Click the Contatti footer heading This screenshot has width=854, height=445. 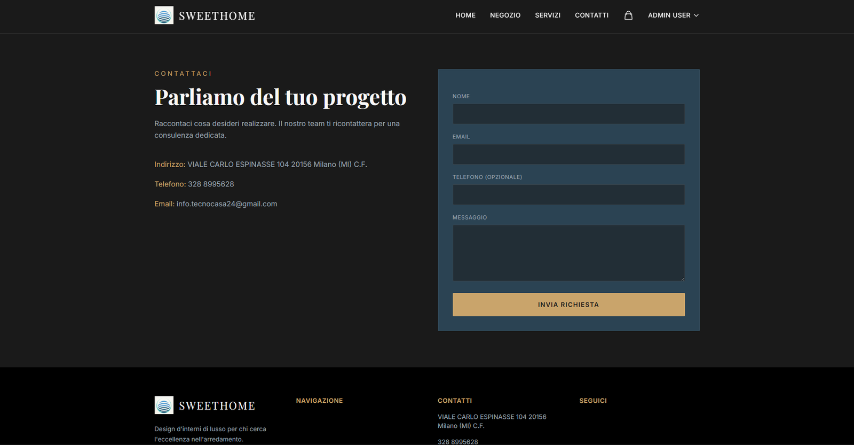click(455, 401)
